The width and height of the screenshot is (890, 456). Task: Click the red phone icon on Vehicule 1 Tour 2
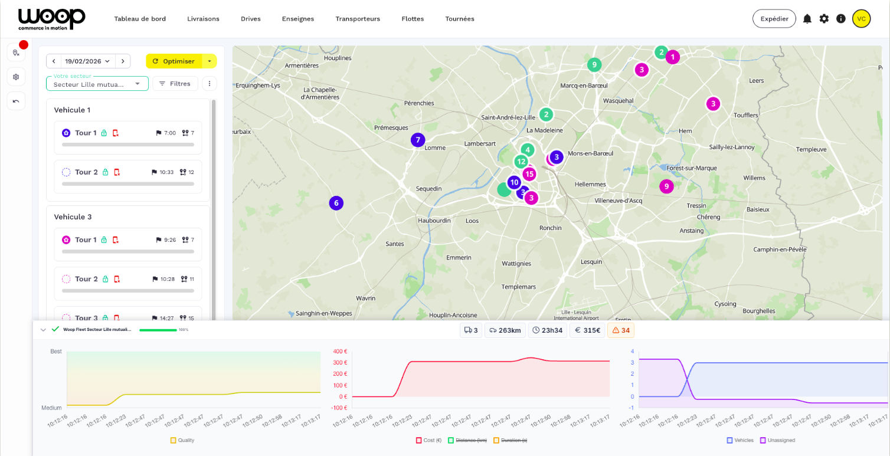pos(117,172)
